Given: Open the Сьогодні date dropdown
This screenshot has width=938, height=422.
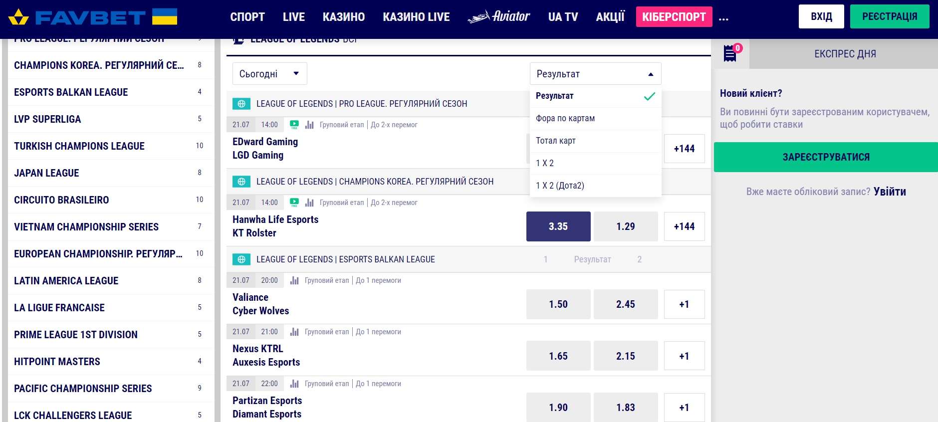Looking at the screenshot, I should tap(269, 74).
